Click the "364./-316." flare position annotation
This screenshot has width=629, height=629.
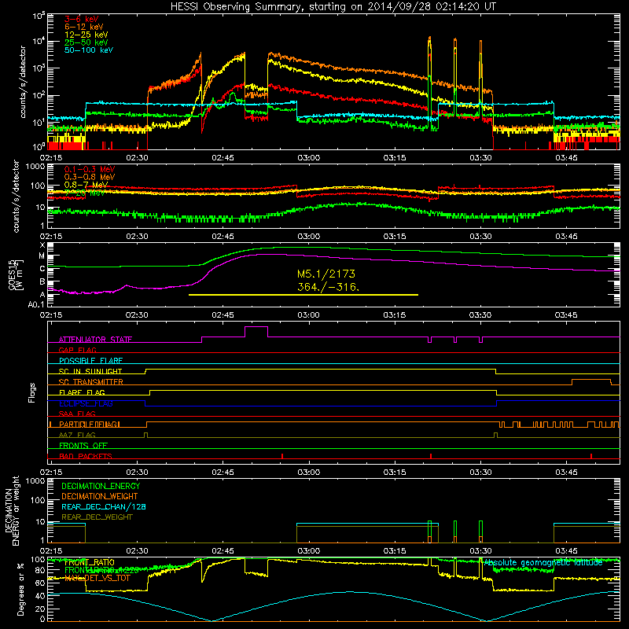point(329,287)
